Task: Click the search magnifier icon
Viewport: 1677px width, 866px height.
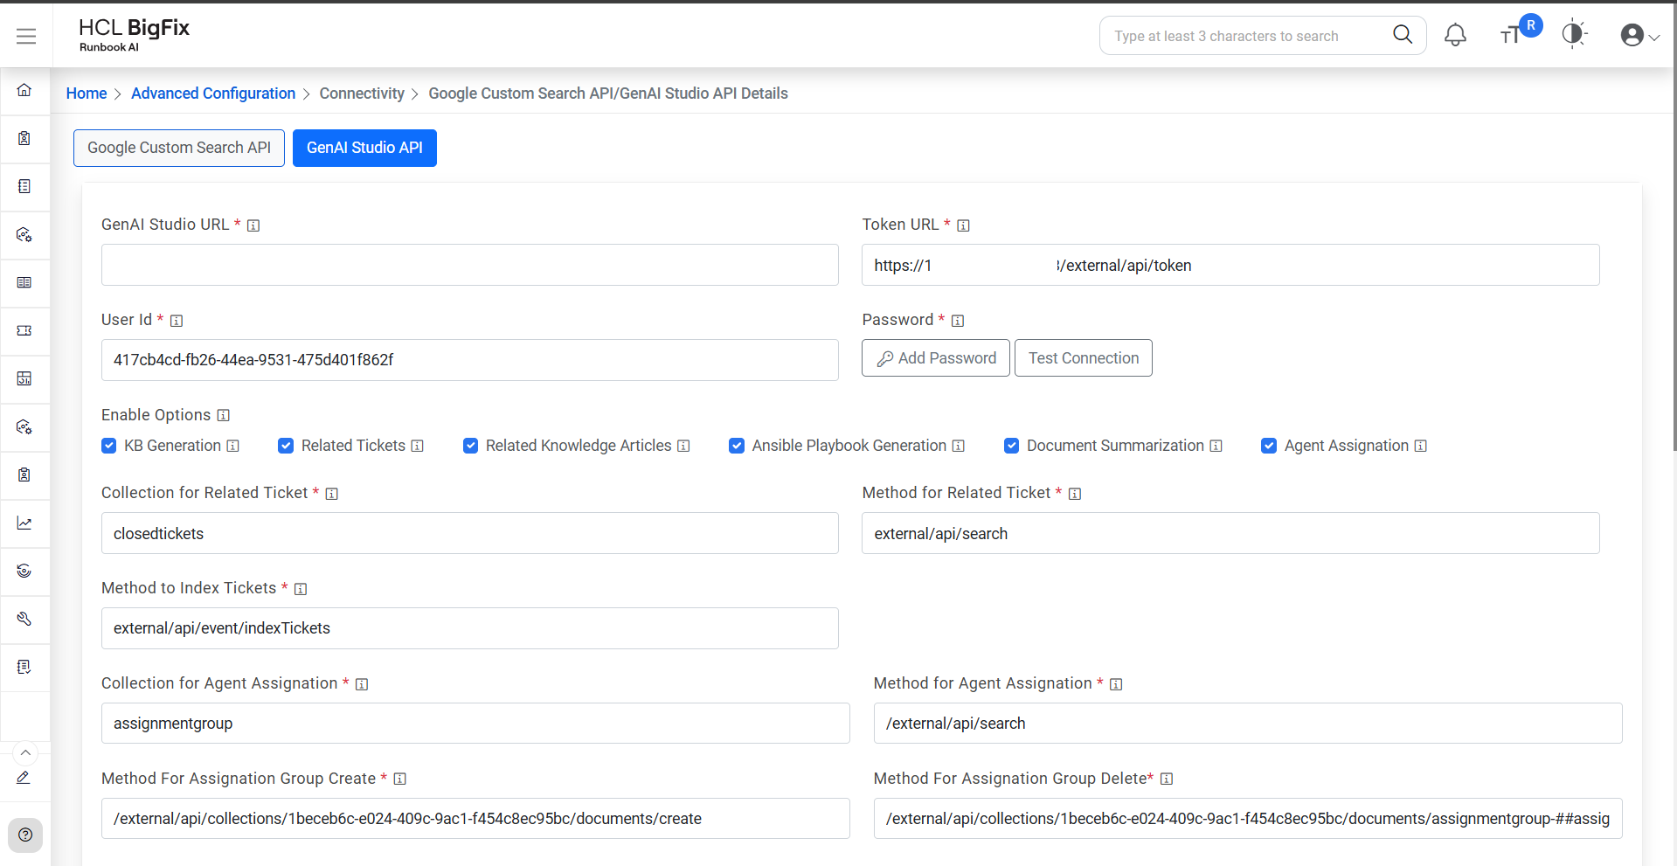Action: [x=1402, y=35]
